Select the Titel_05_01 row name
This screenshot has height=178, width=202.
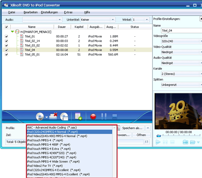[32, 54]
